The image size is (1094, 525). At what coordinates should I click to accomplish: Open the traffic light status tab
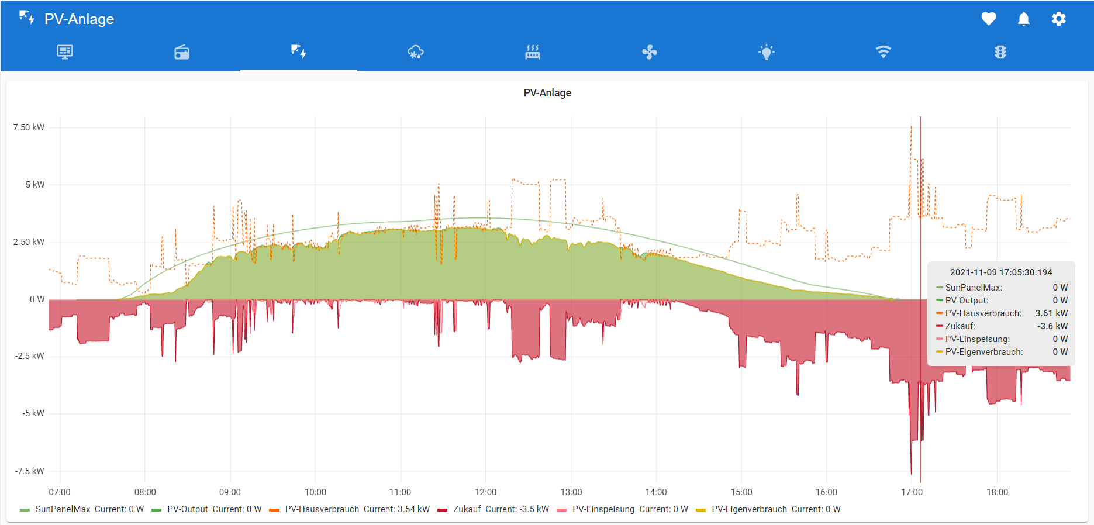1000,52
